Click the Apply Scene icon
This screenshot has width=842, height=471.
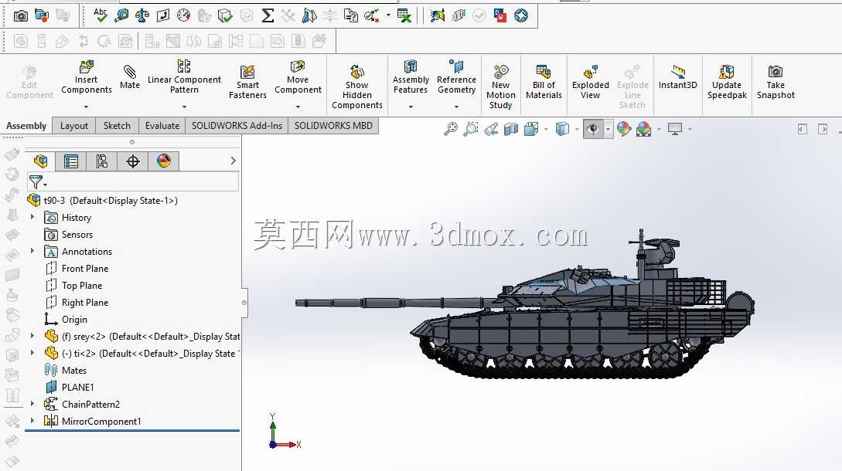(643, 129)
